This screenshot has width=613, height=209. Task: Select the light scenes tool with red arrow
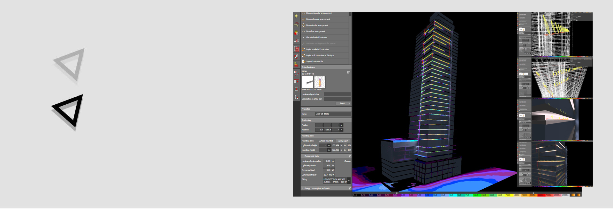pyautogui.click(x=296, y=24)
